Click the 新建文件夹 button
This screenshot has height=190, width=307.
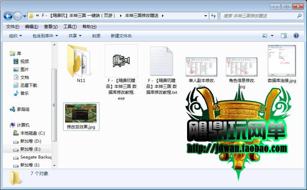[121, 36]
